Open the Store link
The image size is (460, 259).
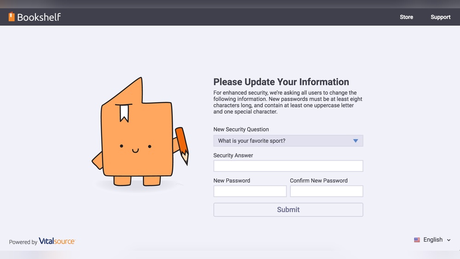[x=406, y=17]
